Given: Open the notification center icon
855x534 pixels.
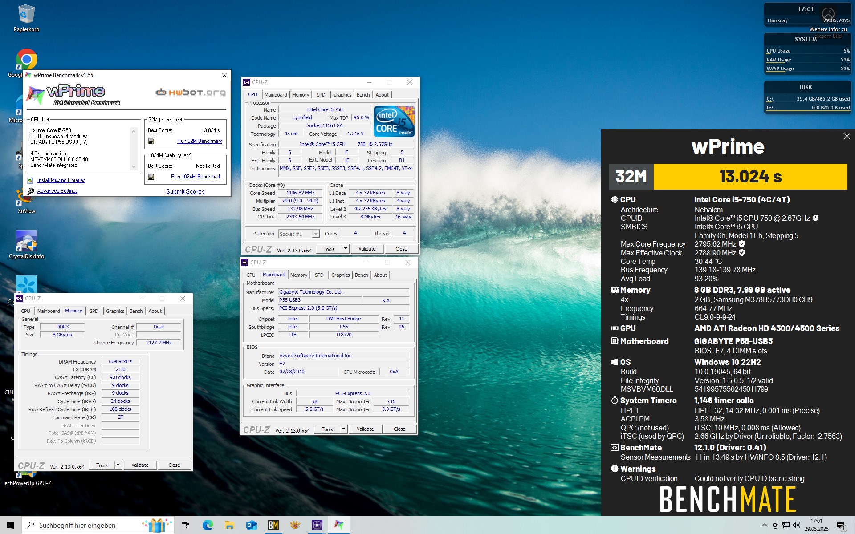Looking at the screenshot, I should (841, 526).
